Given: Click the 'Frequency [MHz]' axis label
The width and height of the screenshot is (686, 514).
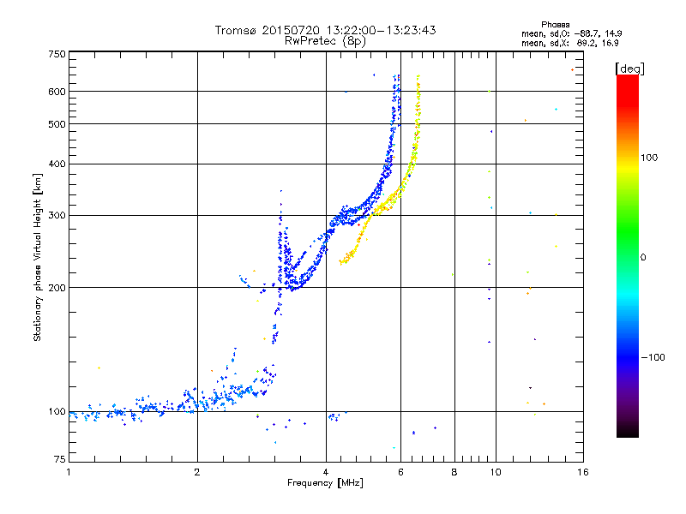Looking at the screenshot, I should (325, 483).
